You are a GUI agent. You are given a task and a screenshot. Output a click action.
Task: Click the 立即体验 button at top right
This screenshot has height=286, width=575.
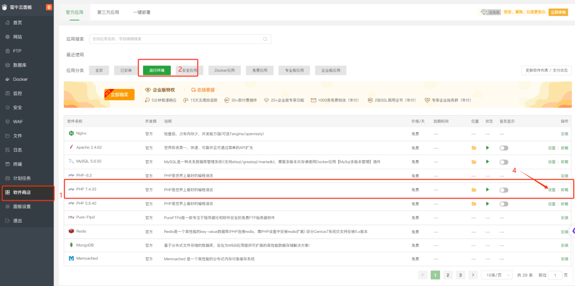pyautogui.click(x=558, y=12)
